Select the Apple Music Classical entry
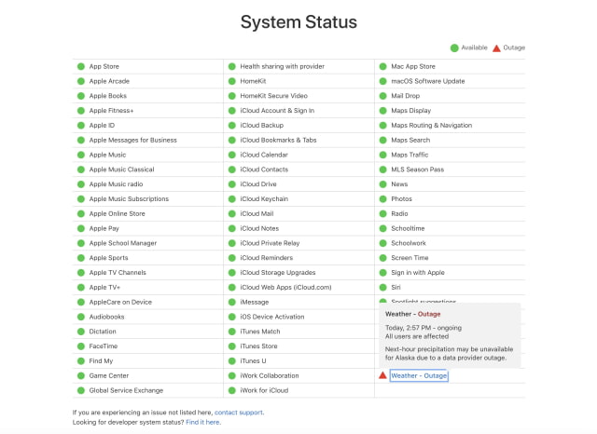 click(121, 170)
